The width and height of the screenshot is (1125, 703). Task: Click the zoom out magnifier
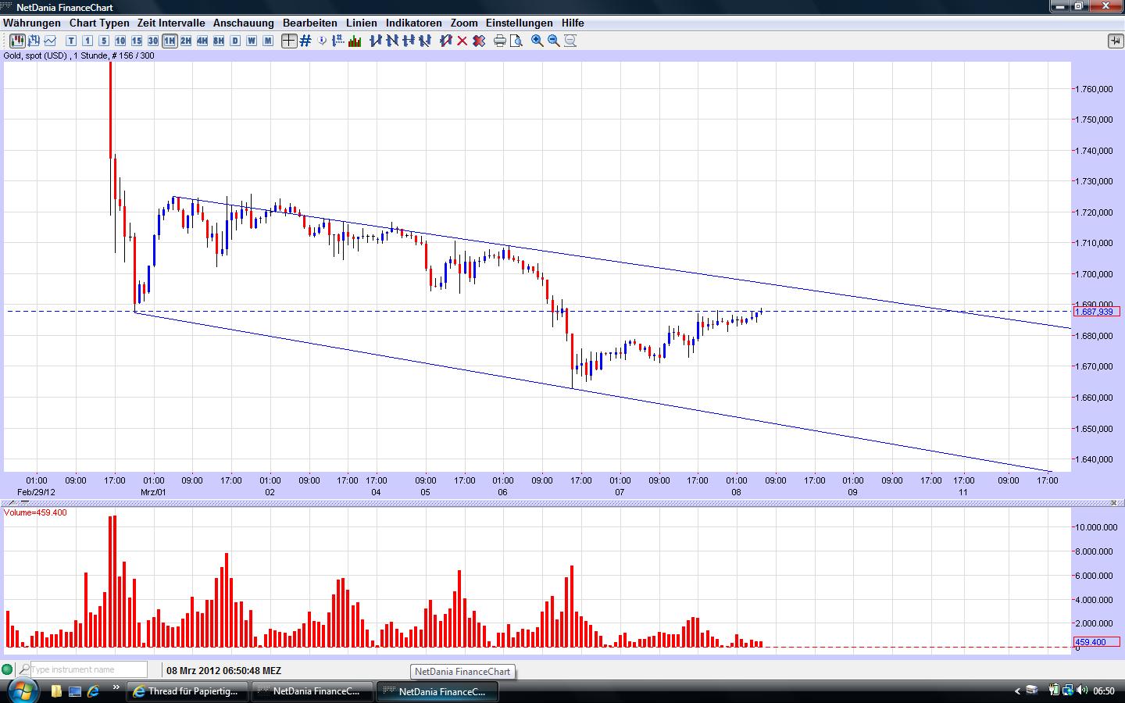coord(554,41)
